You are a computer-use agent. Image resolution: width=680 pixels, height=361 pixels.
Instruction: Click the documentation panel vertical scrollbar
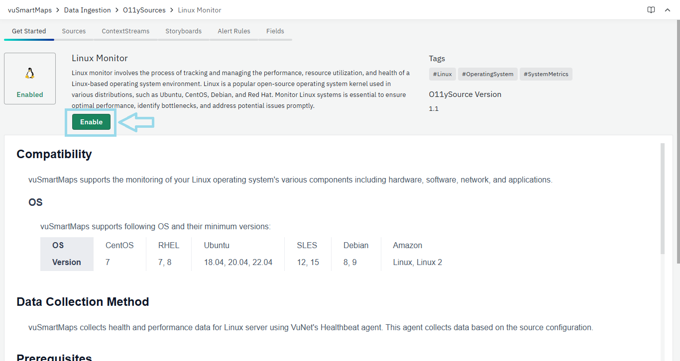[x=662, y=199]
